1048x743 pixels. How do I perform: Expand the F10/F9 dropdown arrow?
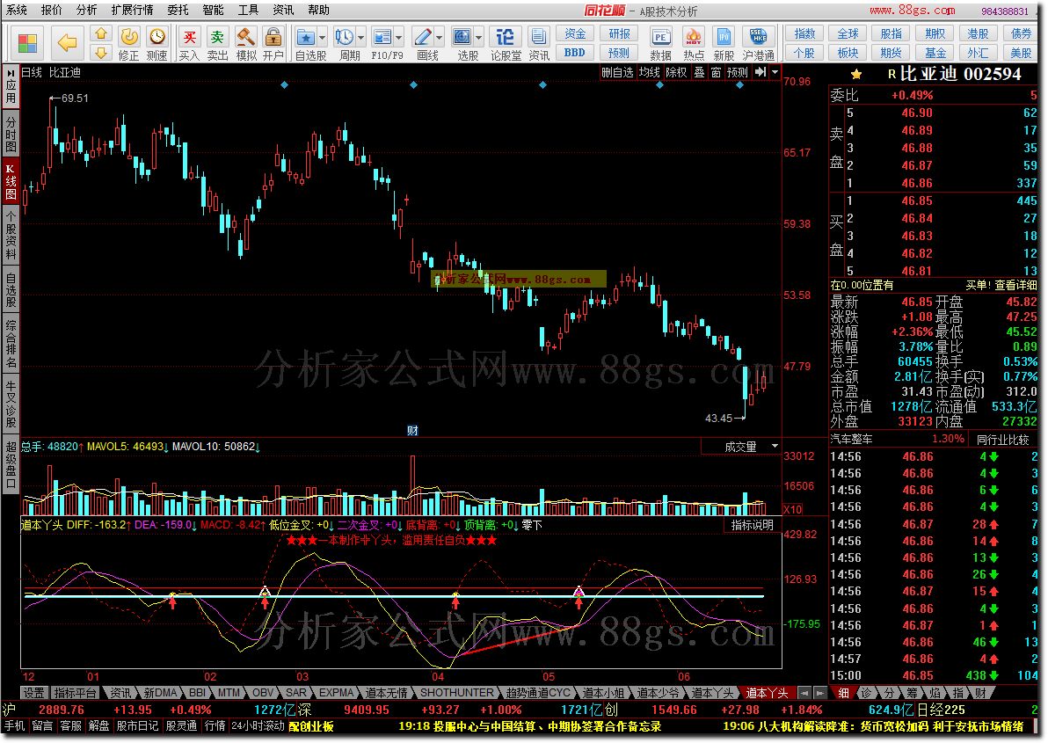[x=400, y=38]
